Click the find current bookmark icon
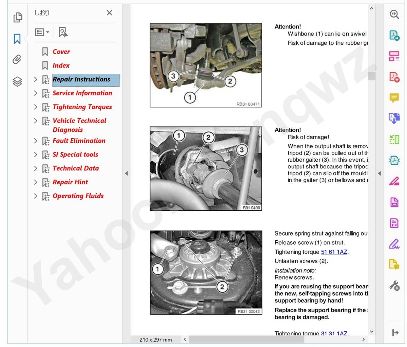This screenshot has height=347, width=407. click(63, 32)
